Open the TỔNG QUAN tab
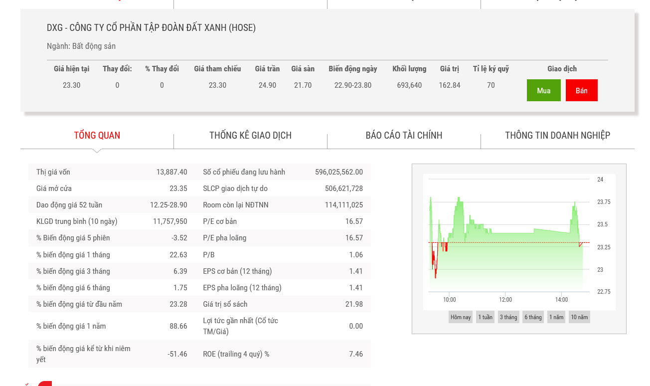The height and width of the screenshot is (386, 650). pos(97,135)
